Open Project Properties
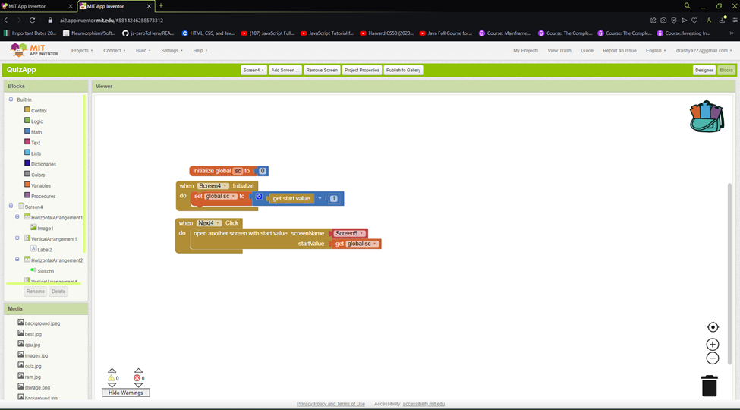Screen dimensions: 740x410 click(x=362, y=70)
